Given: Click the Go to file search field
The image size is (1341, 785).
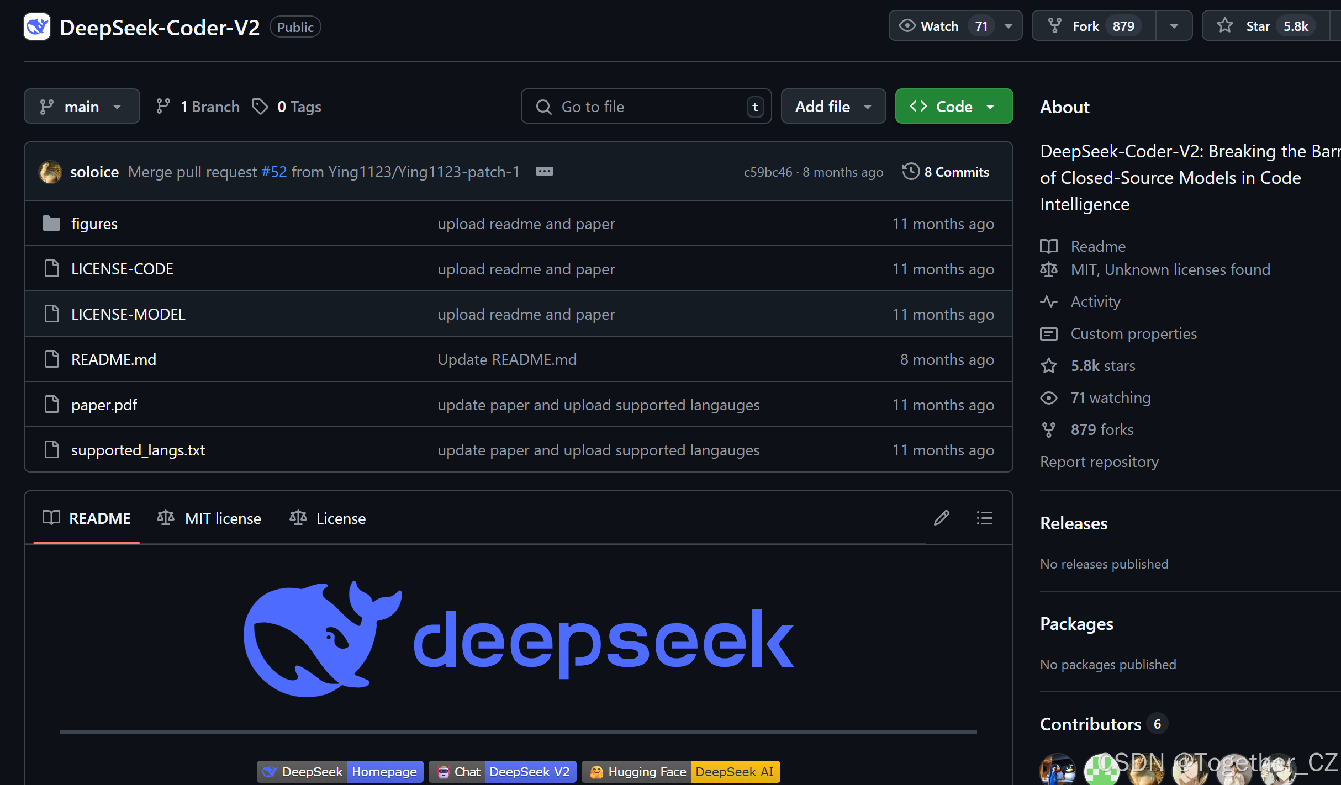Looking at the screenshot, I should [x=641, y=106].
